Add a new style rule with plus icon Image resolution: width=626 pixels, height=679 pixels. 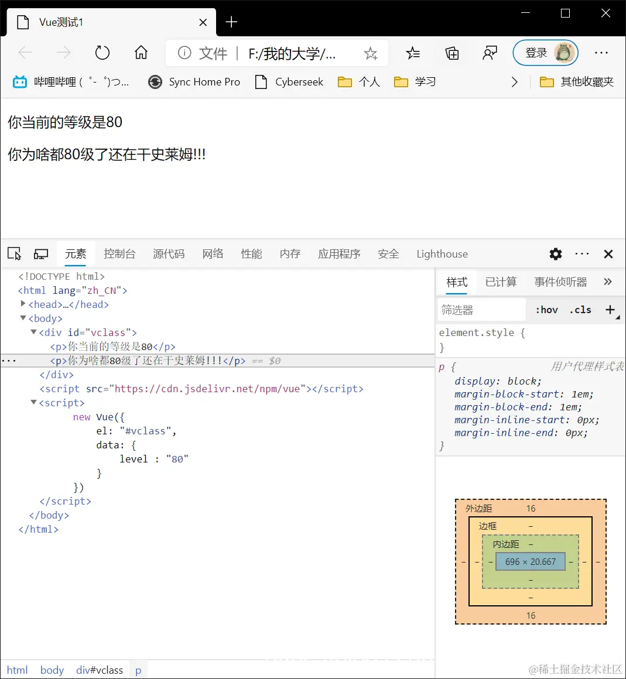click(x=611, y=310)
